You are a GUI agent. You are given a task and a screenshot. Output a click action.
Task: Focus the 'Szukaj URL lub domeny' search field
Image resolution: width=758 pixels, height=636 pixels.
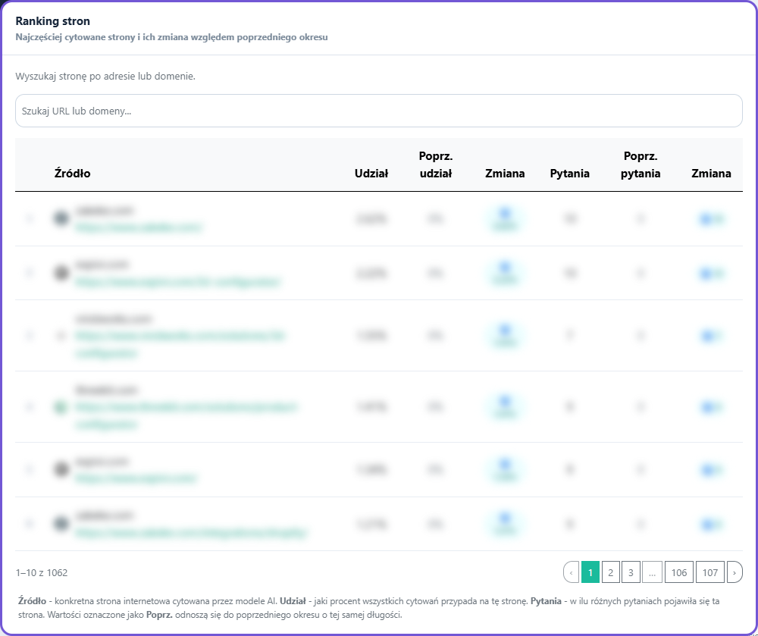pyautogui.click(x=379, y=111)
